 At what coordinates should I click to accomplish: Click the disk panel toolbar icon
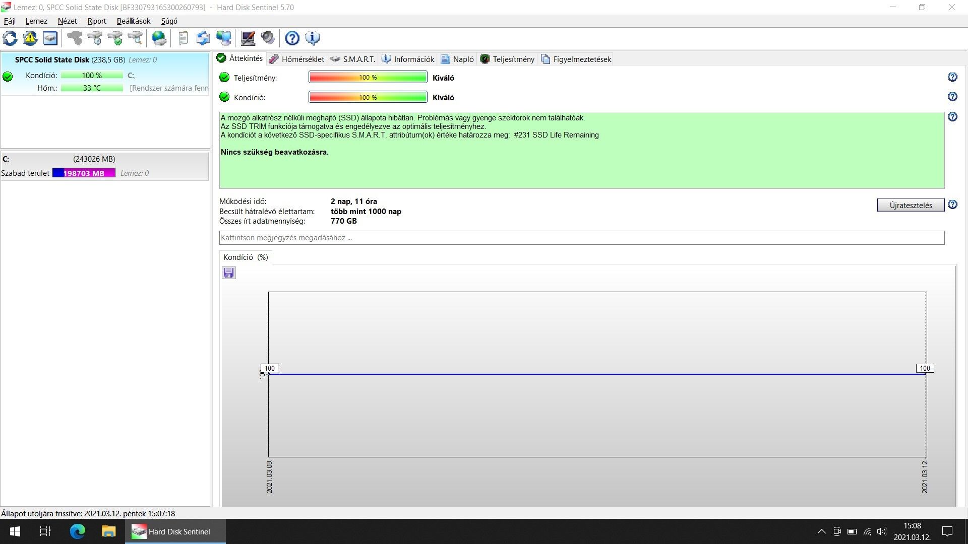[x=50, y=38]
